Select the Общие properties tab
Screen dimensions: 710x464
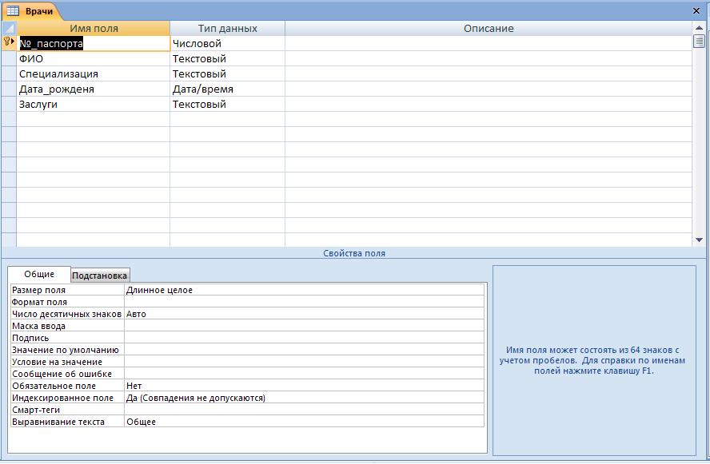(x=39, y=274)
